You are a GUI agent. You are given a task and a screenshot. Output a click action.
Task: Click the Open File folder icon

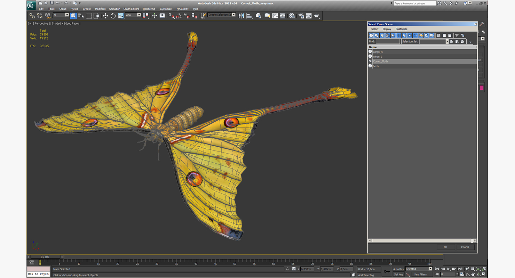[x=46, y=3]
